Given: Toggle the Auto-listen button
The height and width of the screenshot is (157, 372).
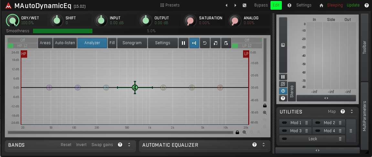Looking at the screenshot, I should coord(65,43).
